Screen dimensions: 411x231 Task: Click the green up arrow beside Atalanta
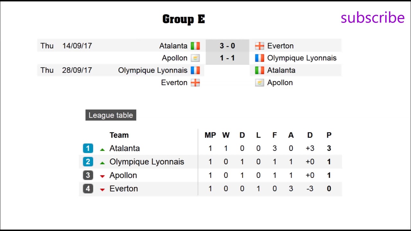tap(102, 149)
